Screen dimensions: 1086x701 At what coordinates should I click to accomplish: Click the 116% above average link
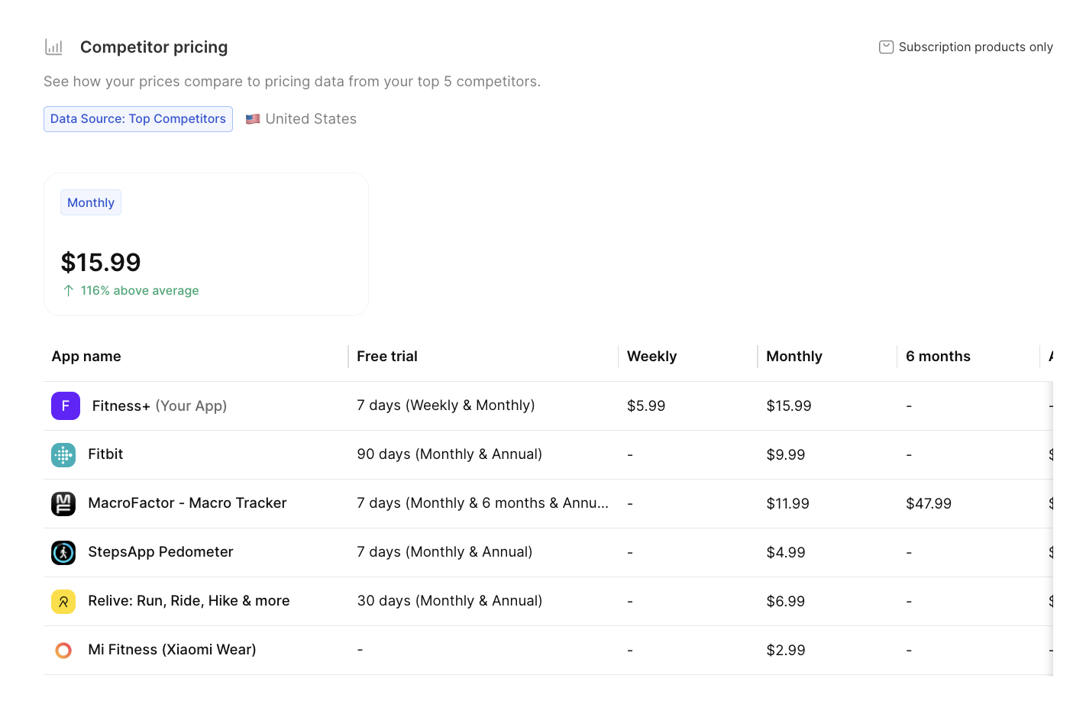pyautogui.click(x=140, y=290)
